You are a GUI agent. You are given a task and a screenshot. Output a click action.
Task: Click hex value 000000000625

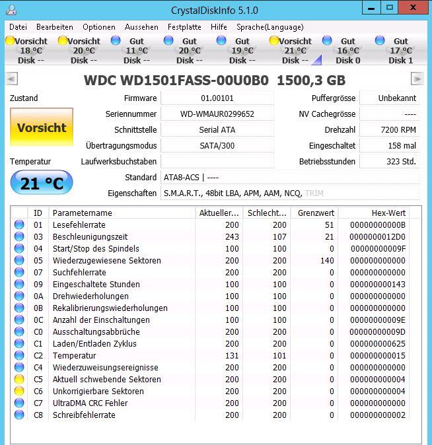click(x=377, y=344)
